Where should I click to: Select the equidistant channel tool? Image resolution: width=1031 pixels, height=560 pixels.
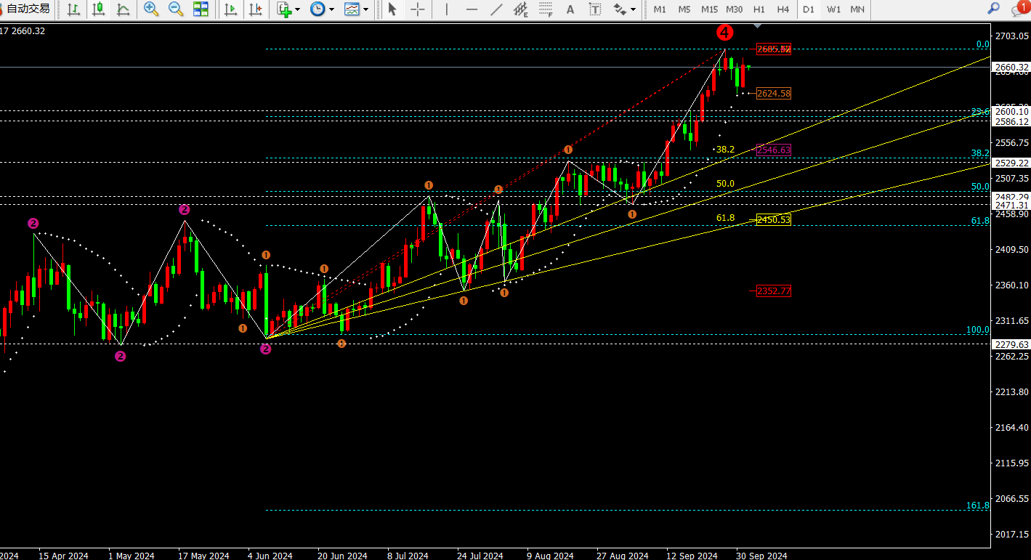[x=521, y=9]
